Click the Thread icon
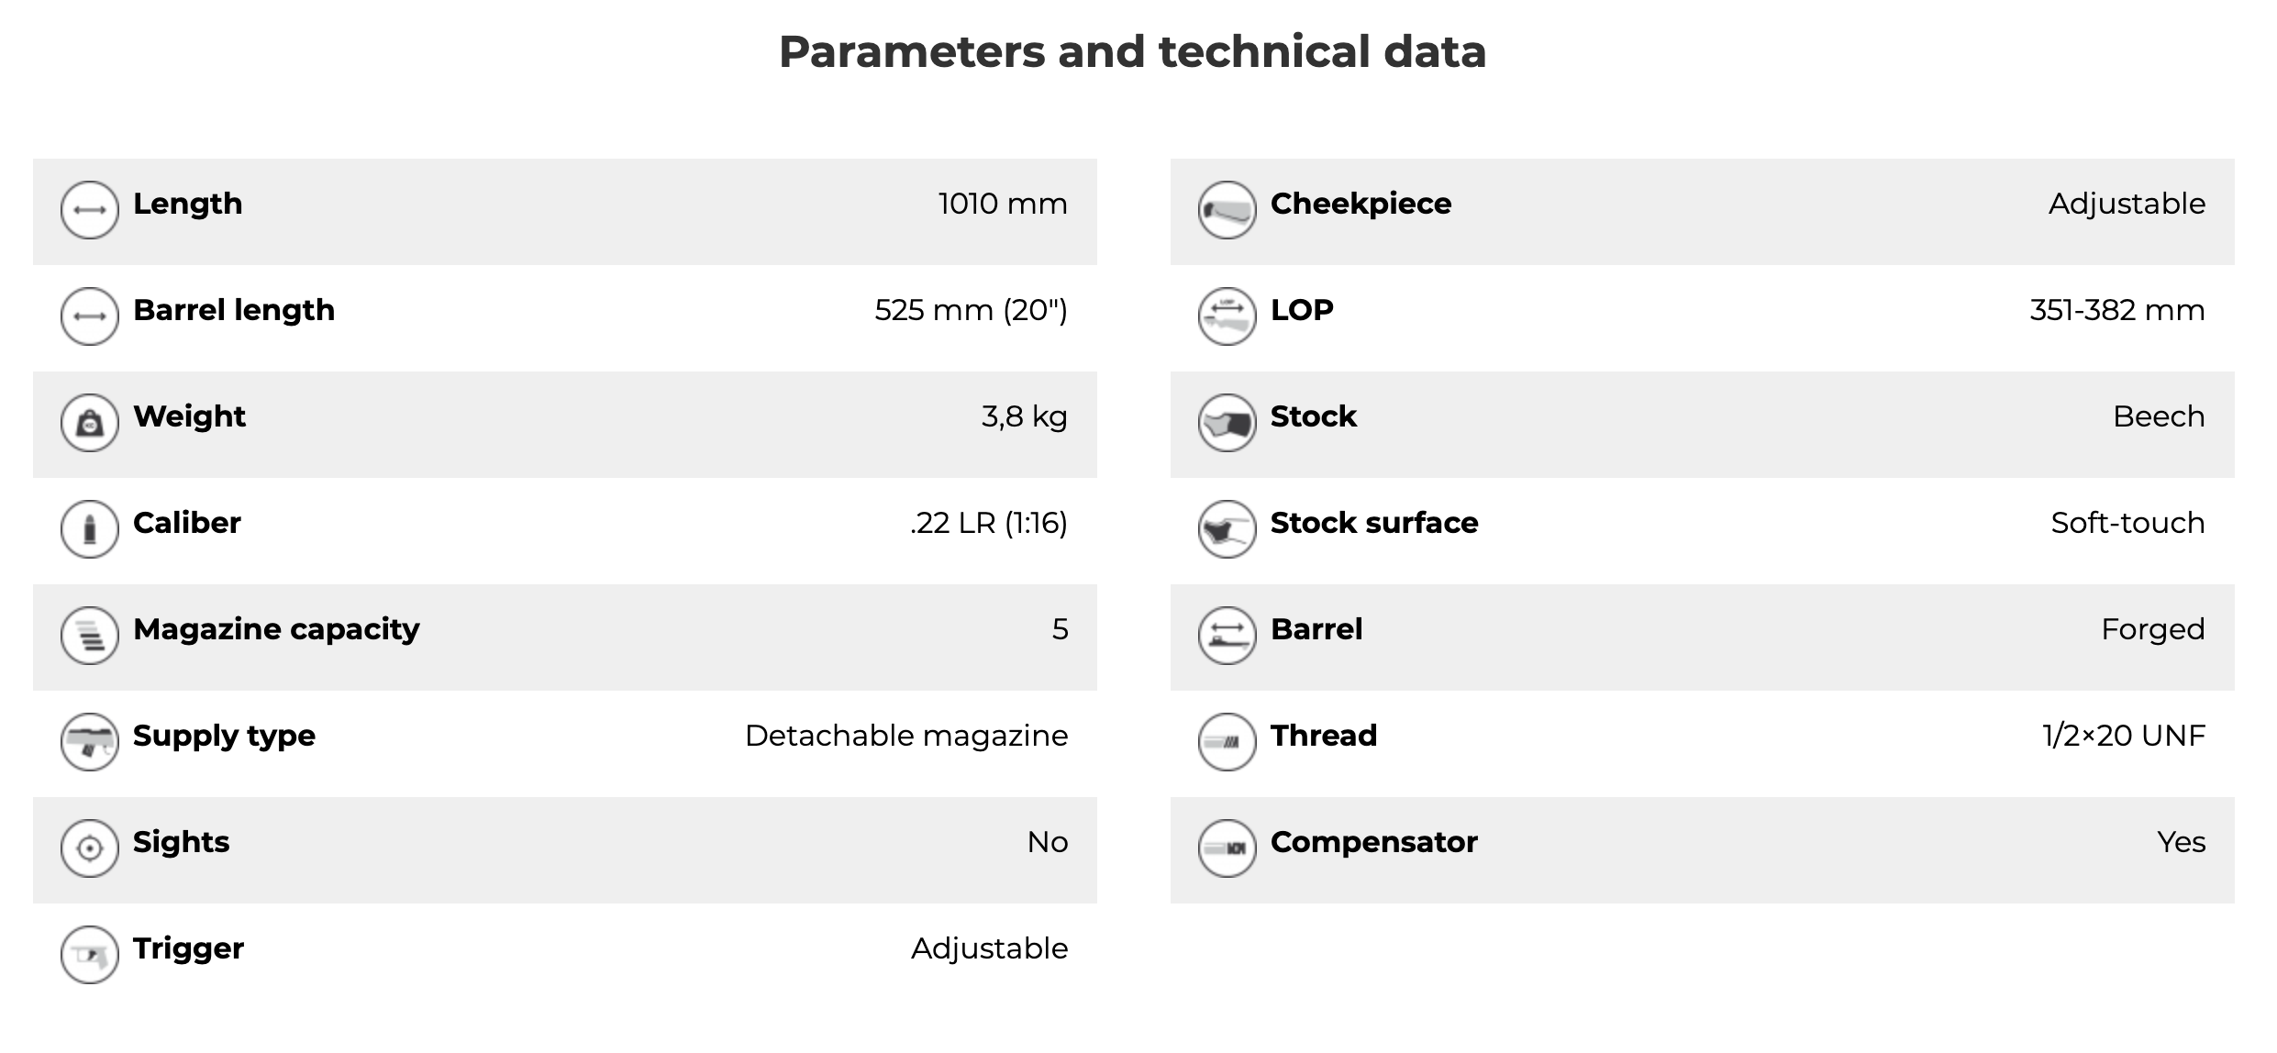Viewport: 2277px width, 1053px height. pos(1227,742)
